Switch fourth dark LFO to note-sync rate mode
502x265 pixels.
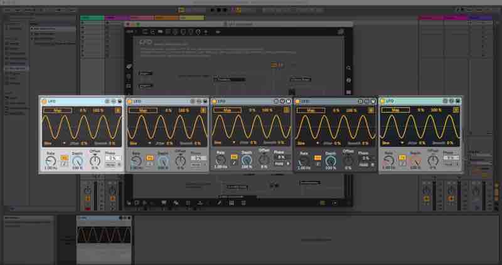pyautogui.click(x=318, y=164)
